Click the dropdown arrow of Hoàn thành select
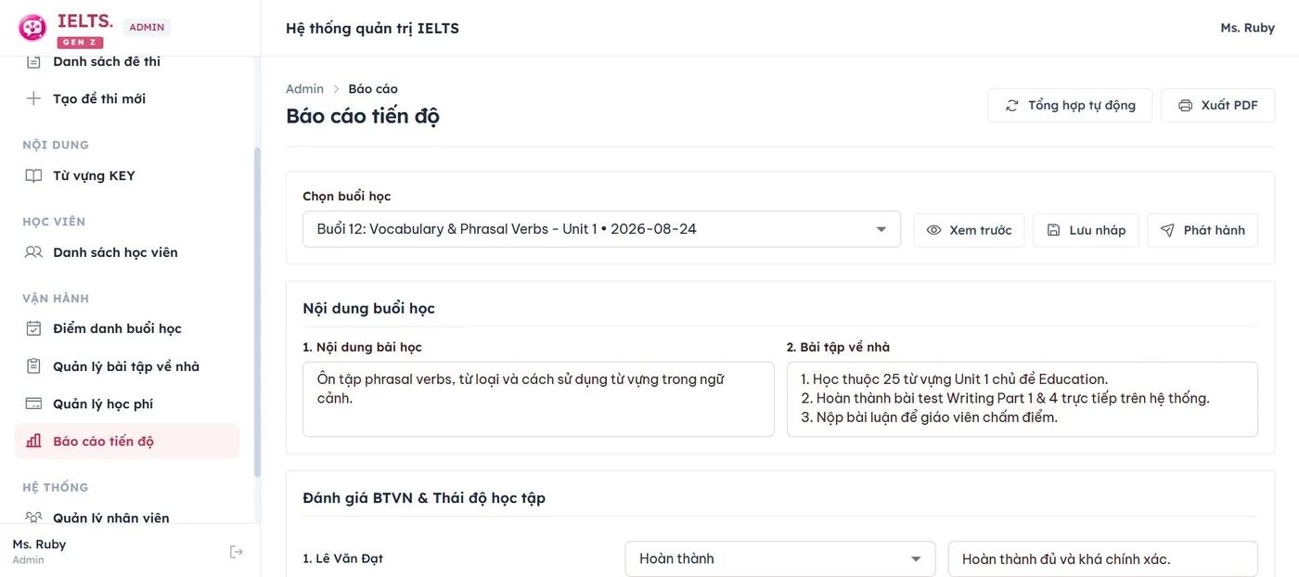This screenshot has width=1299, height=577. 917,559
